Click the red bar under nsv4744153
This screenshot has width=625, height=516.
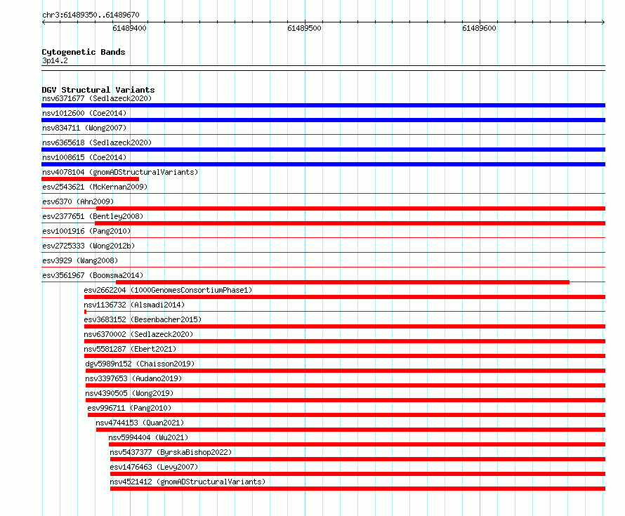point(350,430)
